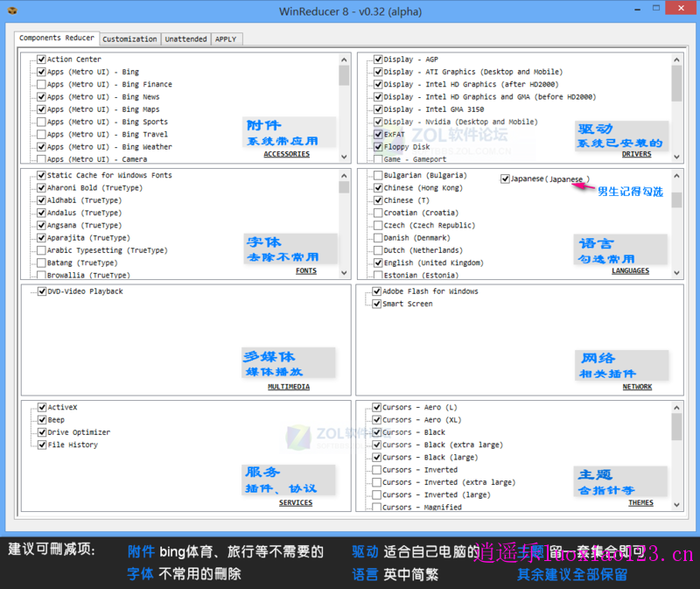Click fonts list scroll down arrow
Viewport: 700px width, 589px height.
point(344,272)
